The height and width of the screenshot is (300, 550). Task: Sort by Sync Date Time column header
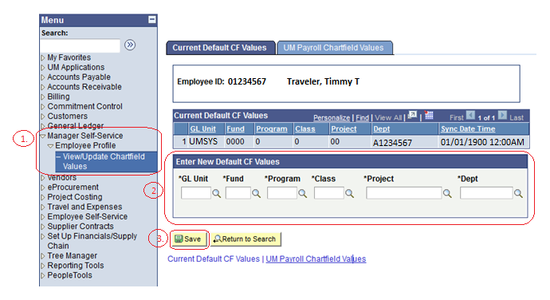click(468, 129)
